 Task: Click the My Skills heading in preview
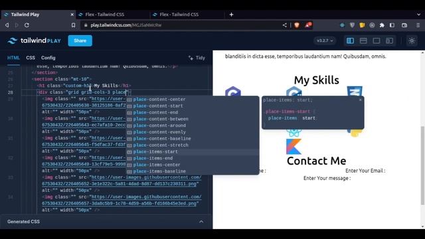[x=316, y=80]
